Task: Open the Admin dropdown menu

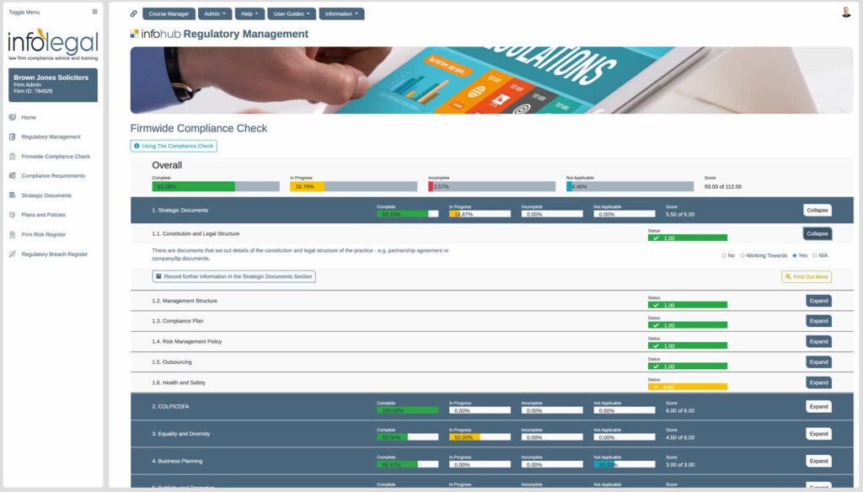Action: (x=213, y=13)
